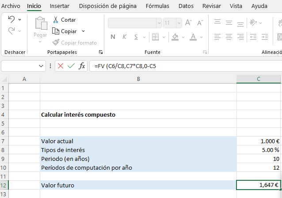
Task: Click the Undo arrow icon
Action: pyautogui.click(x=11, y=19)
